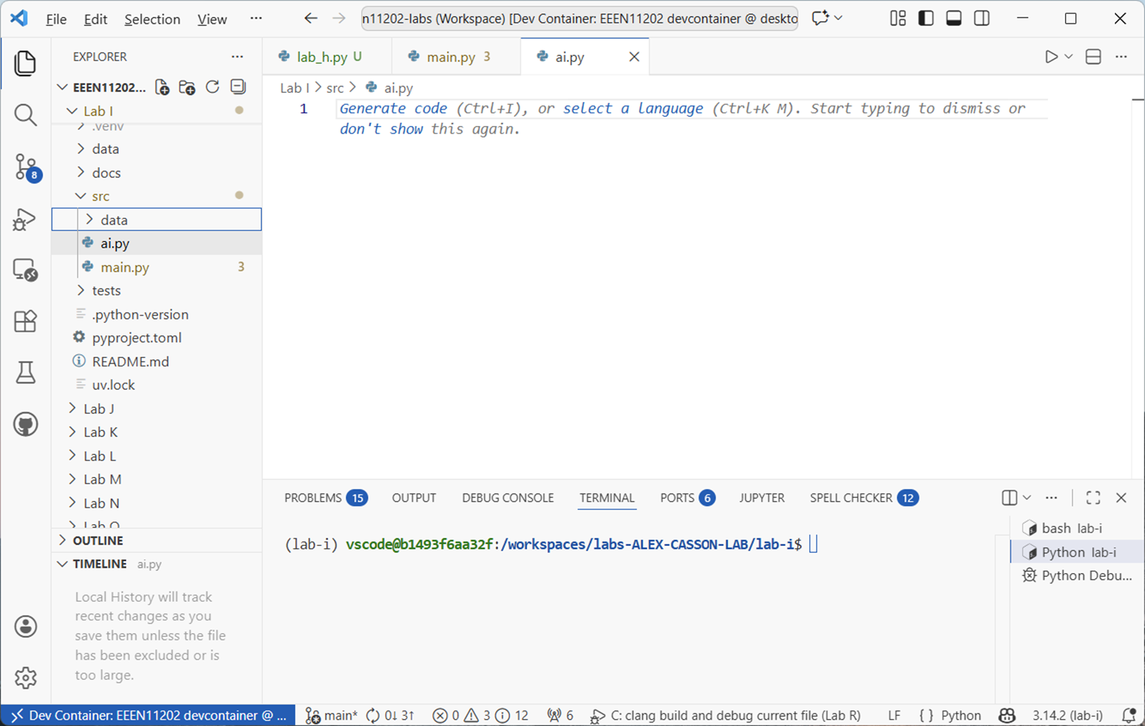Open the PROBLEMS panel tab
Screen dimensions: 1145x726
[x=313, y=498]
